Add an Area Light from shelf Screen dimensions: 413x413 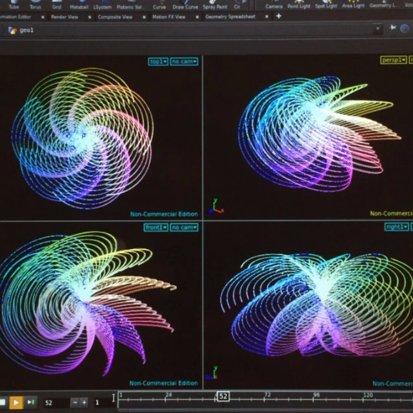354,5
